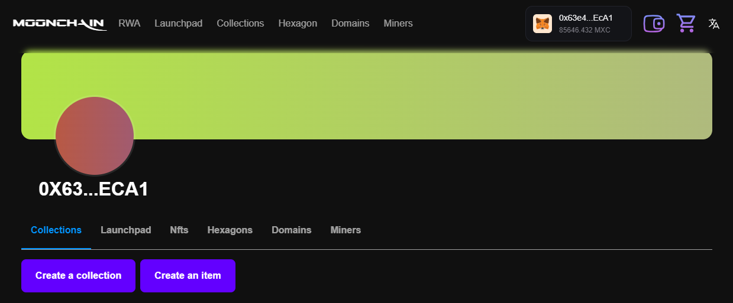Open Domains in top navigation

350,24
